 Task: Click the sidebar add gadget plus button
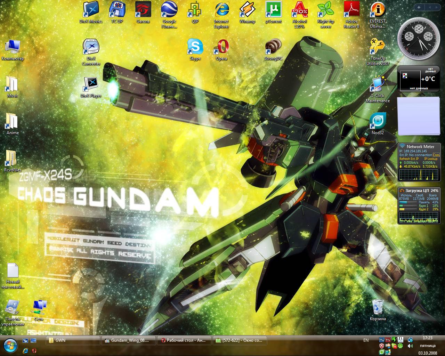coord(419,7)
